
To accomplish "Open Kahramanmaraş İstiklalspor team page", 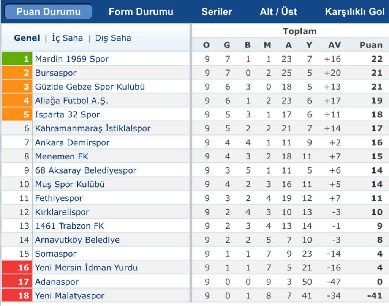I will click(93, 128).
